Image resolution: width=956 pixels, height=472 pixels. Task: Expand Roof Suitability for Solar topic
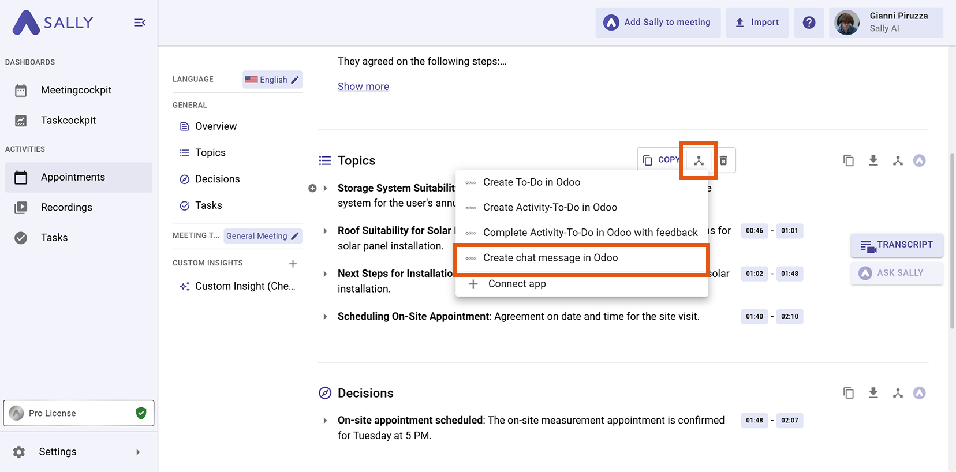pos(325,231)
